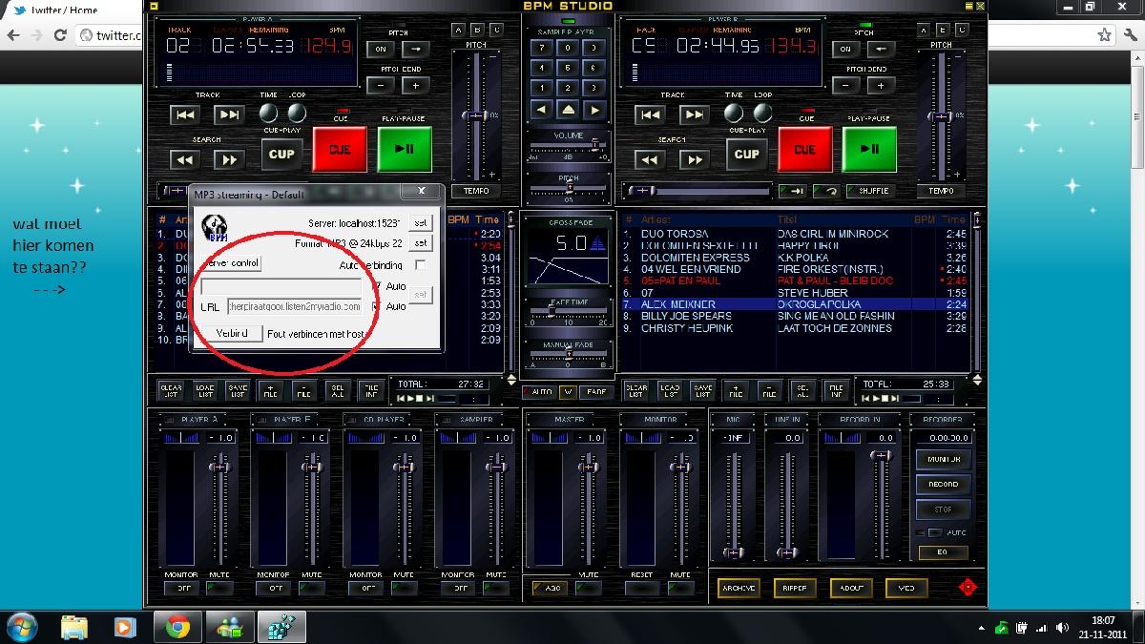
Task: Skip to next track on Player A
Action: click(x=228, y=114)
